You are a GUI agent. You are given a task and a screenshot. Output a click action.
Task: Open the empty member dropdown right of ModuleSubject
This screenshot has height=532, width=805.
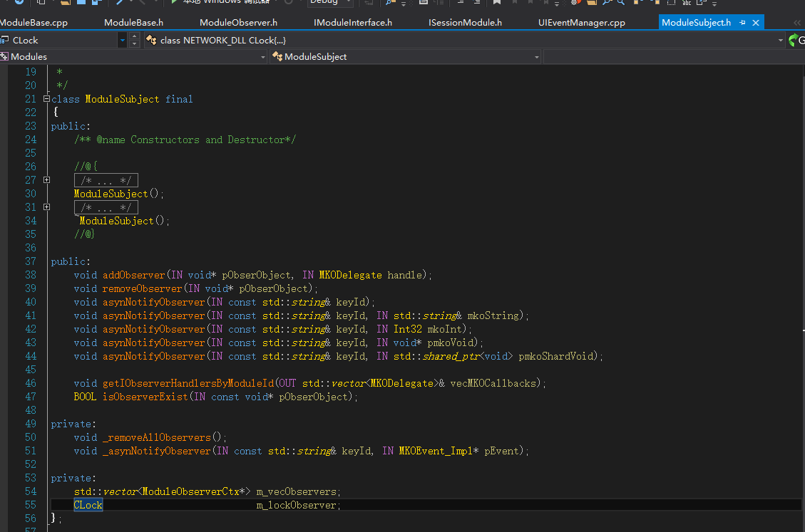(672, 56)
